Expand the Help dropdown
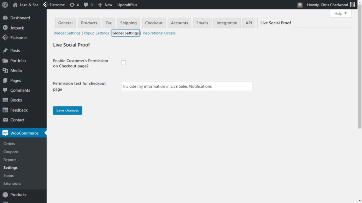The width and height of the screenshot is (362, 203). [340, 13]
